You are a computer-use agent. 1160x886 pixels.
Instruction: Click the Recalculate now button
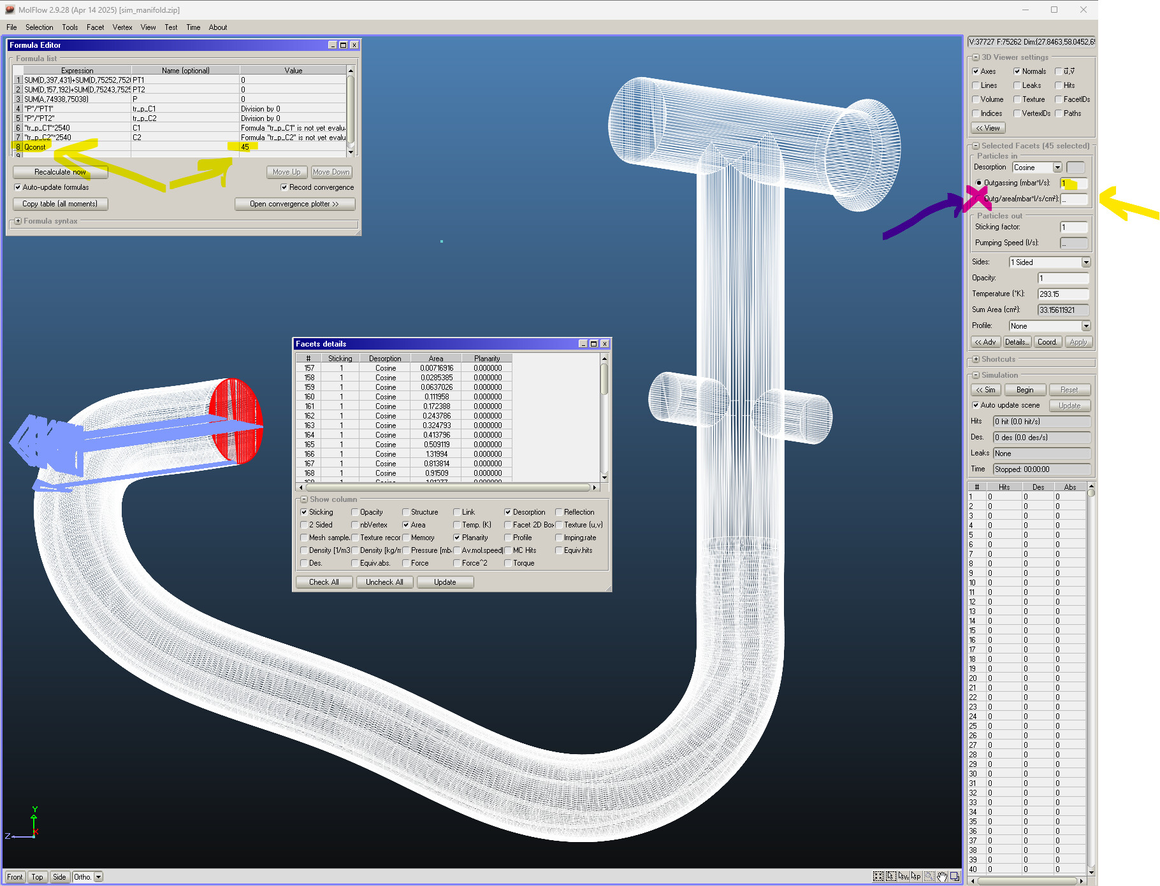click(x=60, y=172)
